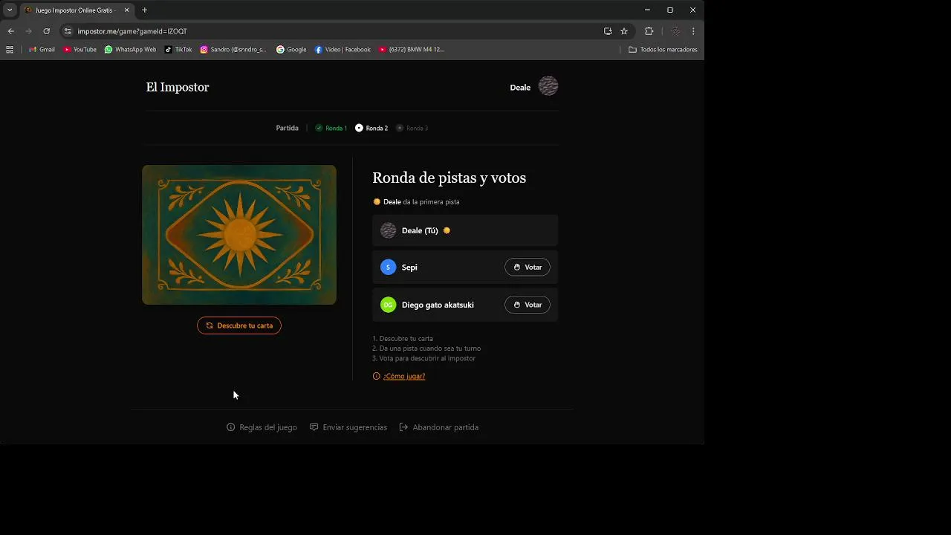Open the Chrome three-dot menu
The height and width of the screenshot is (535, 951).
tap(693, 31)
